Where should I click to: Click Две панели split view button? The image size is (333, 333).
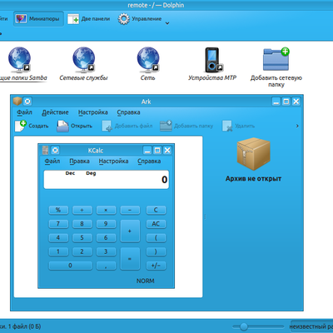click(89, 19)
